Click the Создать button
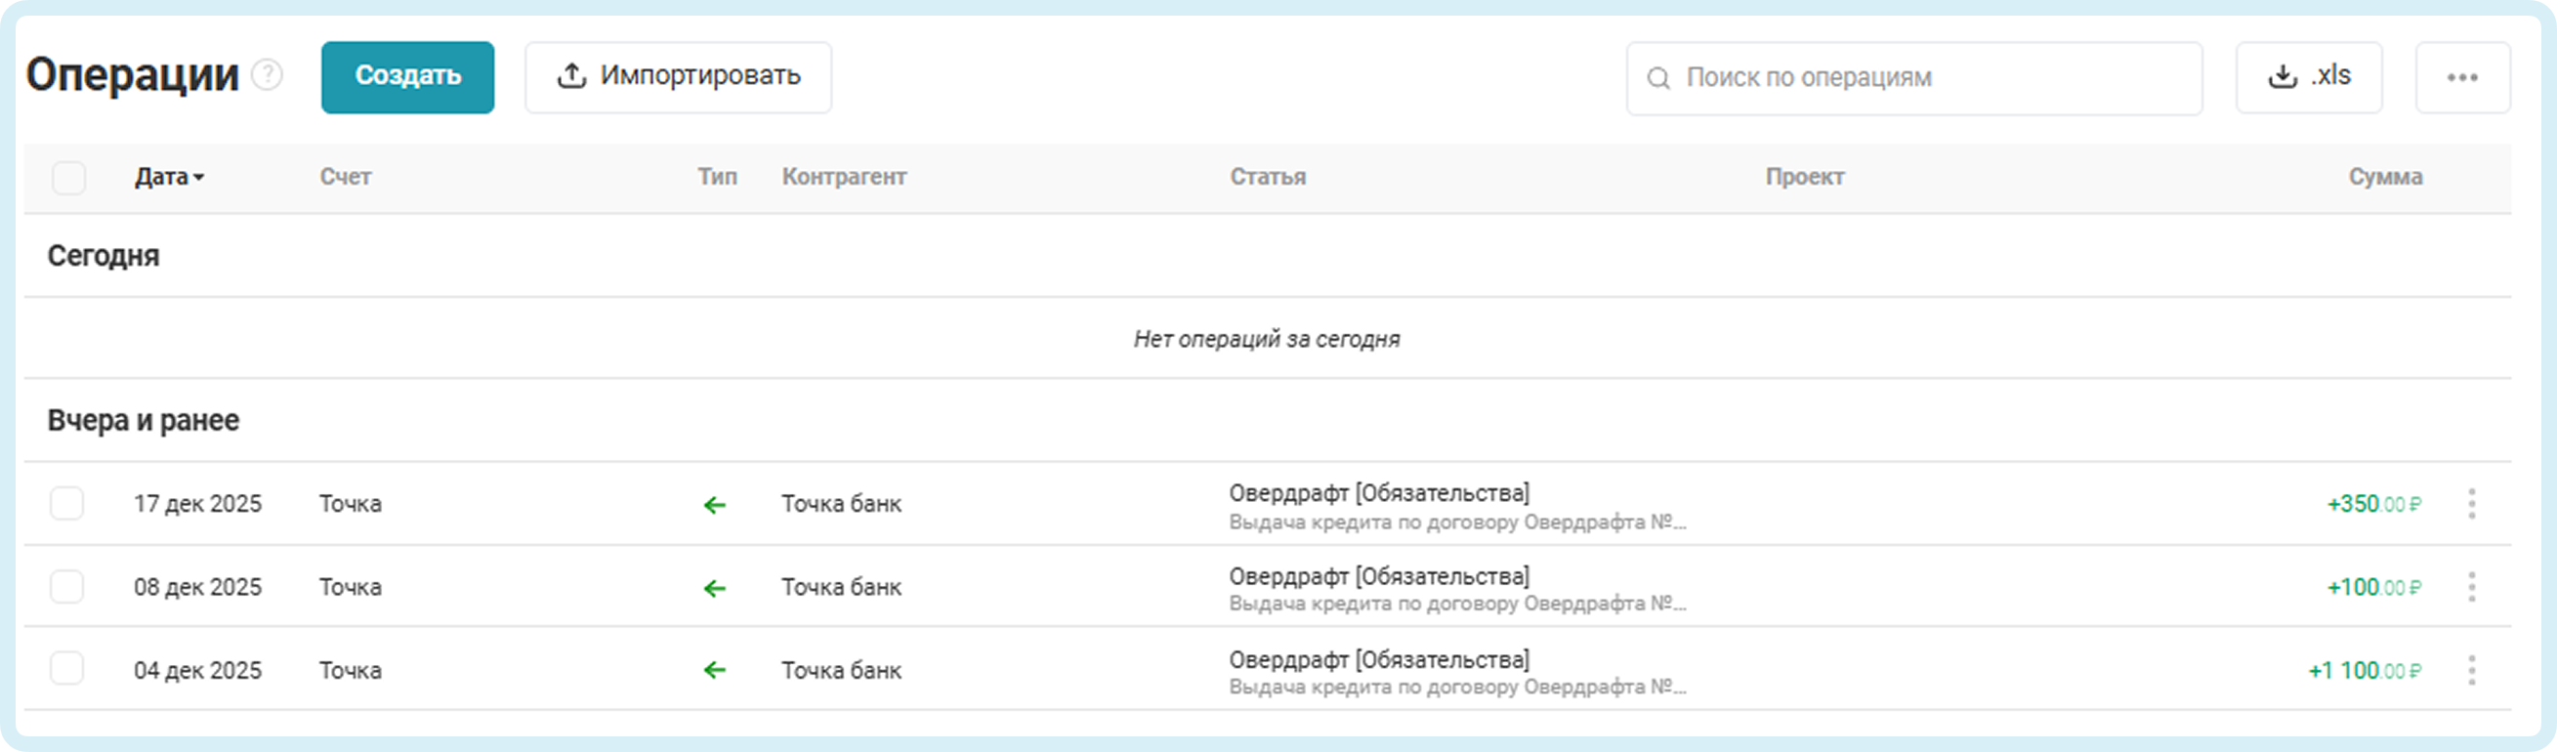 [407, 76]
